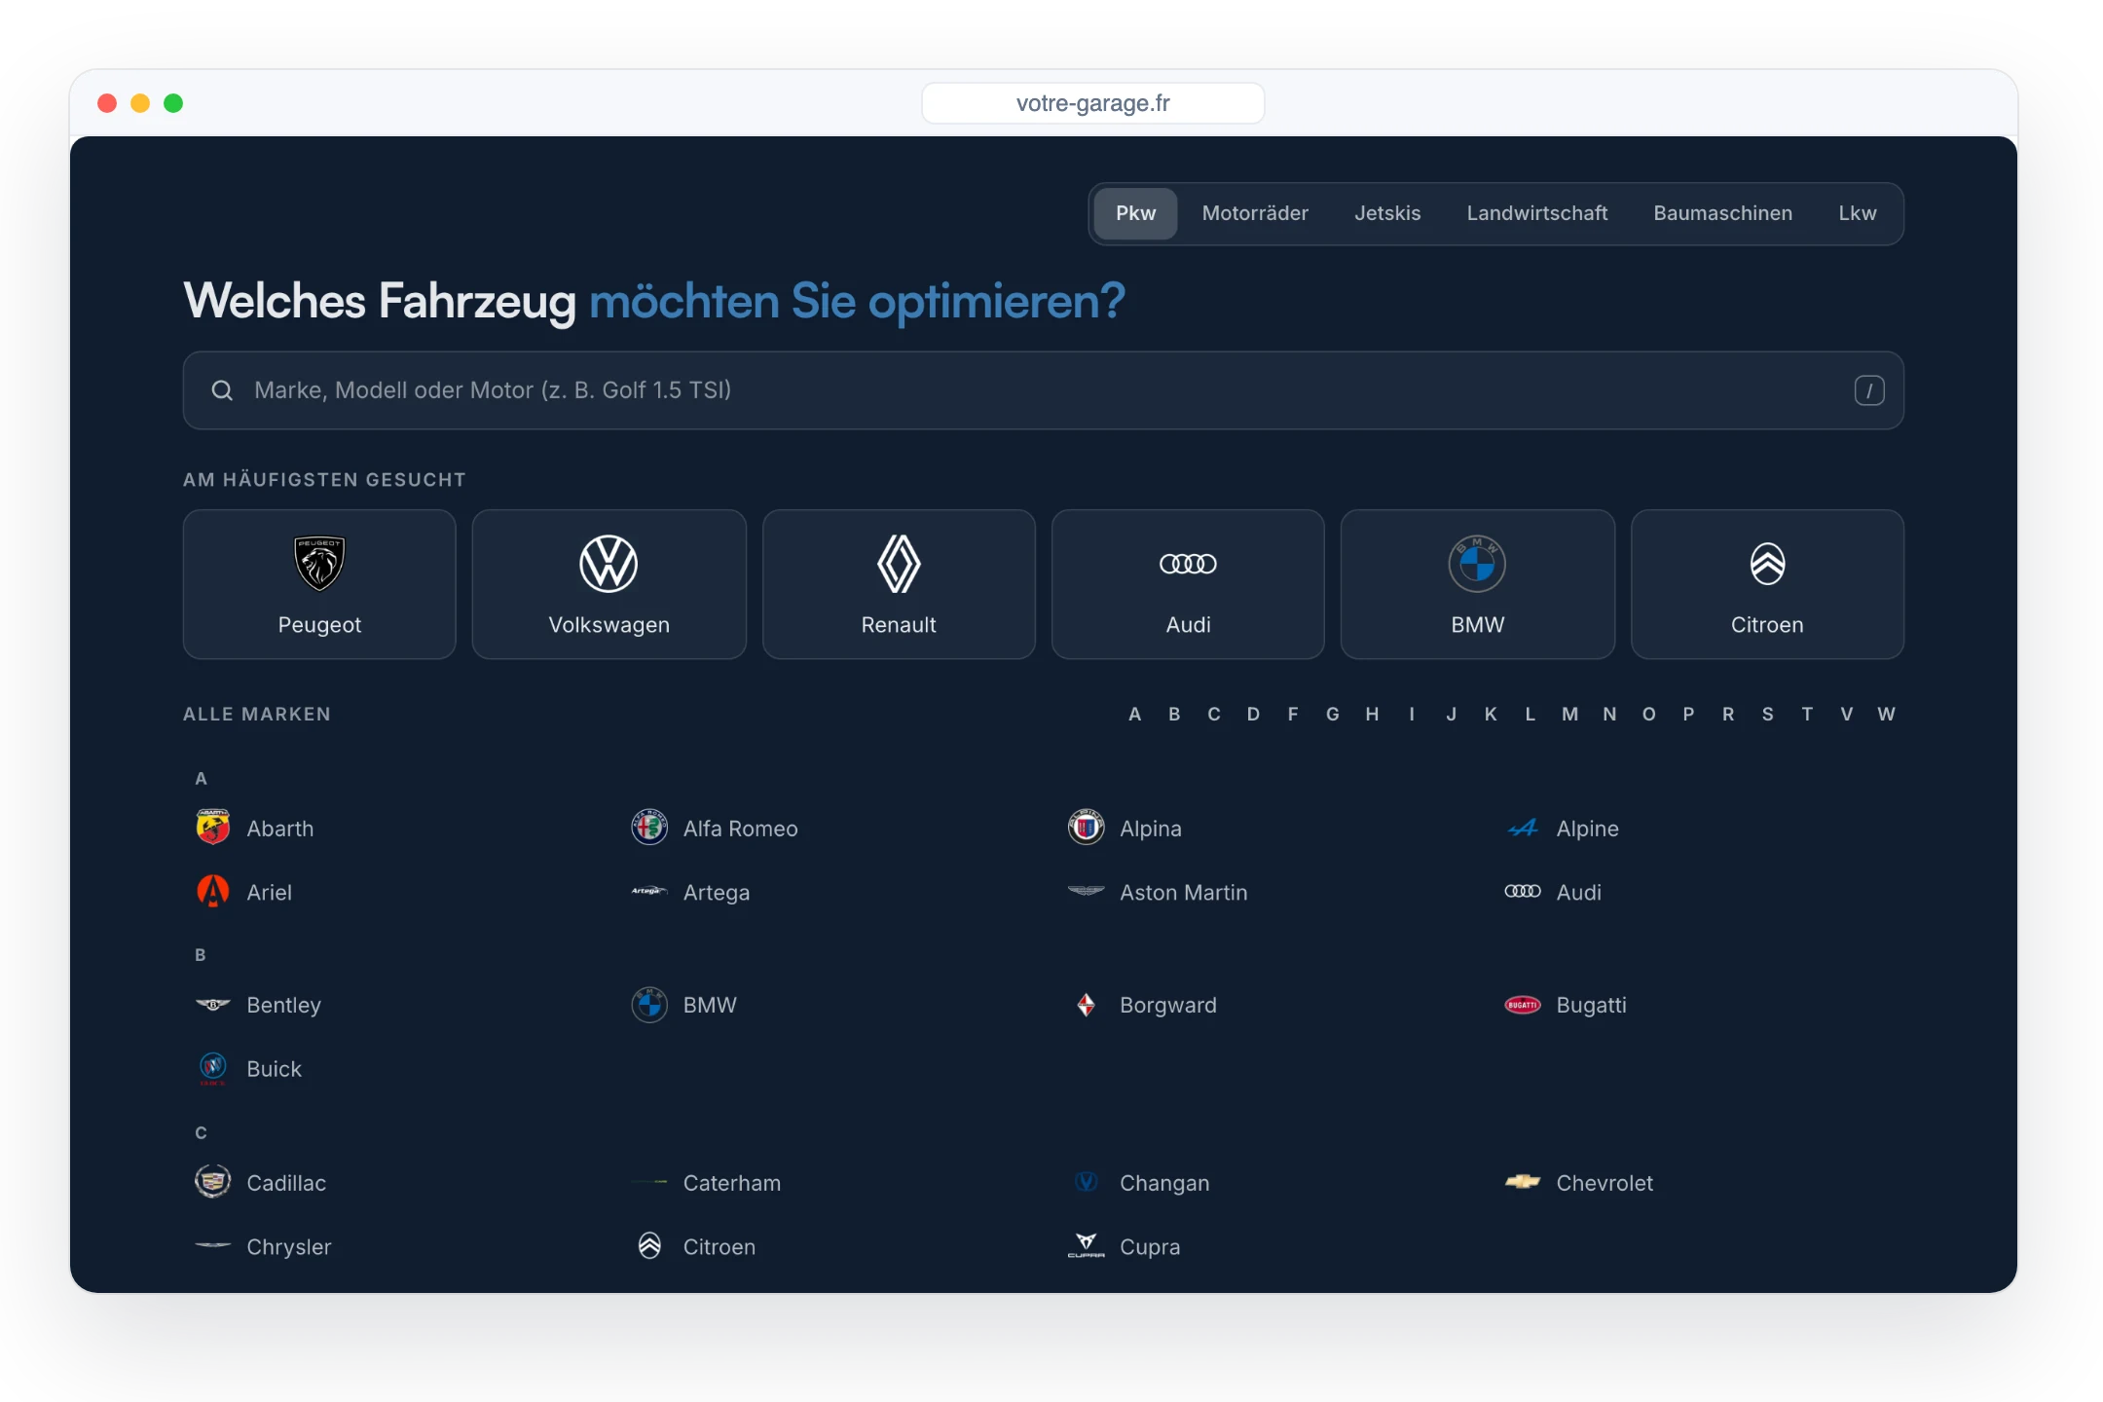Click the search magnifier icon
The width and height of the screenshot is (2103, 1402).
pos(222,390)
